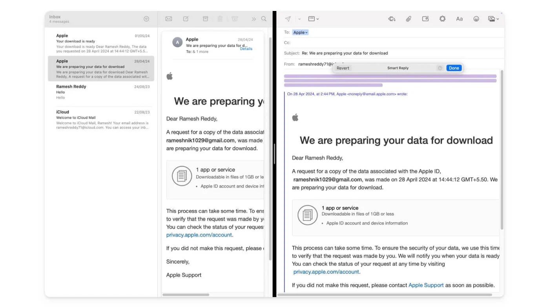Open the photo browser dropdown
This screenshot has height=308, width=549.
pos(493,19)
